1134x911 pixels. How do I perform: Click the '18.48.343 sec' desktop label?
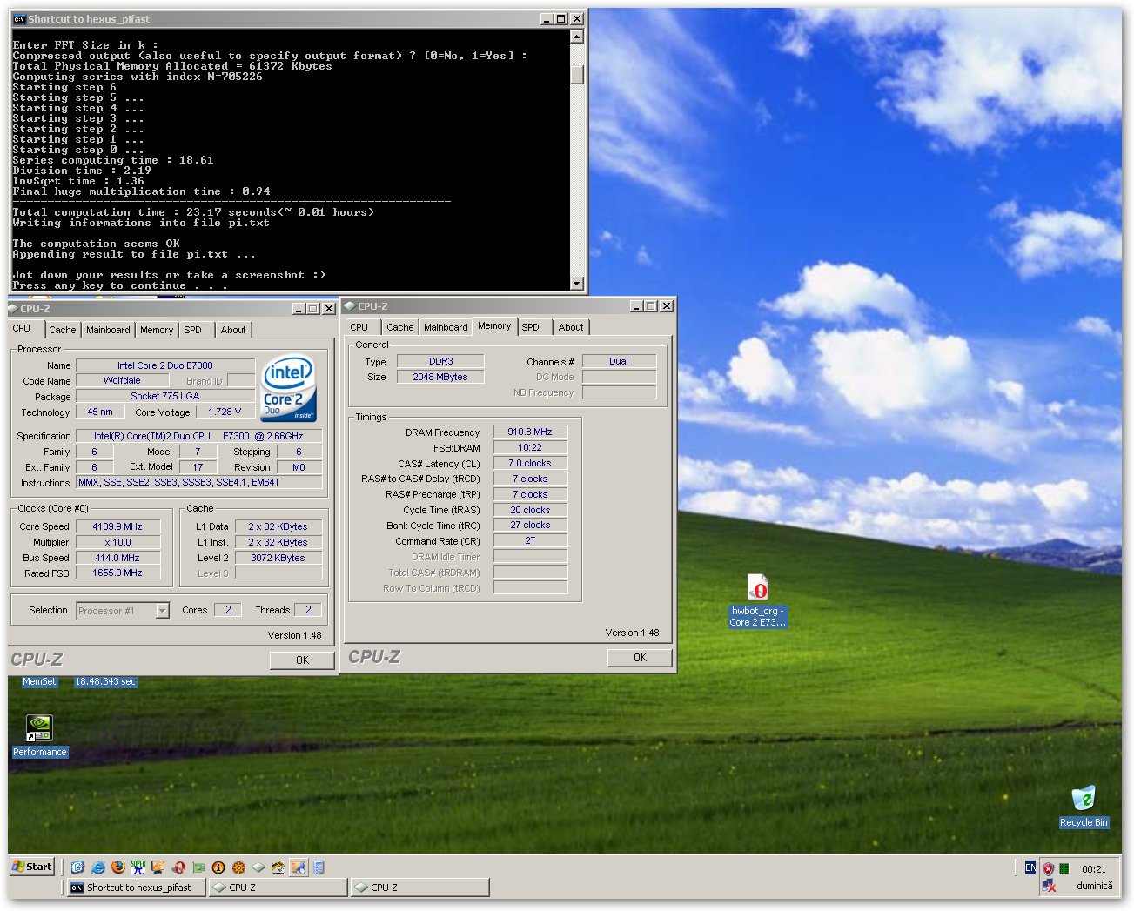point(105,682)
